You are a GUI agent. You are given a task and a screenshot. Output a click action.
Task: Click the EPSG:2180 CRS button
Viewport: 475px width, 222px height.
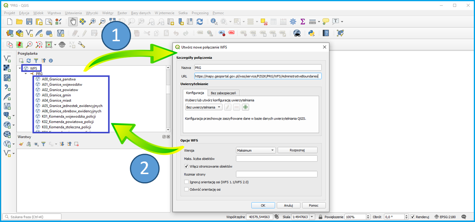click(445, 217)
